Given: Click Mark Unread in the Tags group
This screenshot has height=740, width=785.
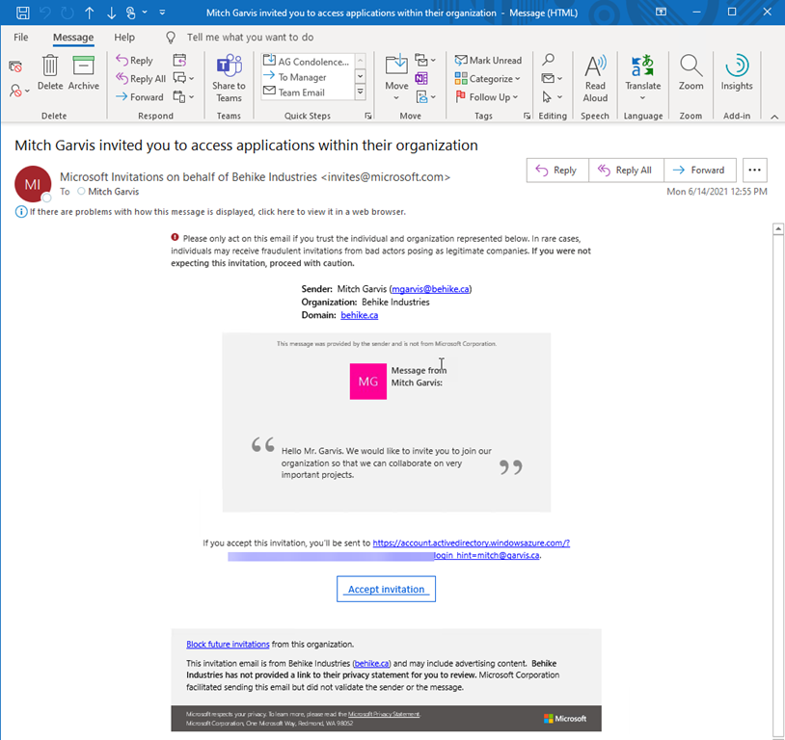Looking at the screenshot, I should coord(488,60).
